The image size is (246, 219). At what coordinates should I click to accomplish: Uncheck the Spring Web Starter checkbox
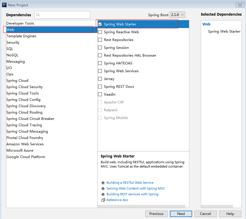point(100,24)
